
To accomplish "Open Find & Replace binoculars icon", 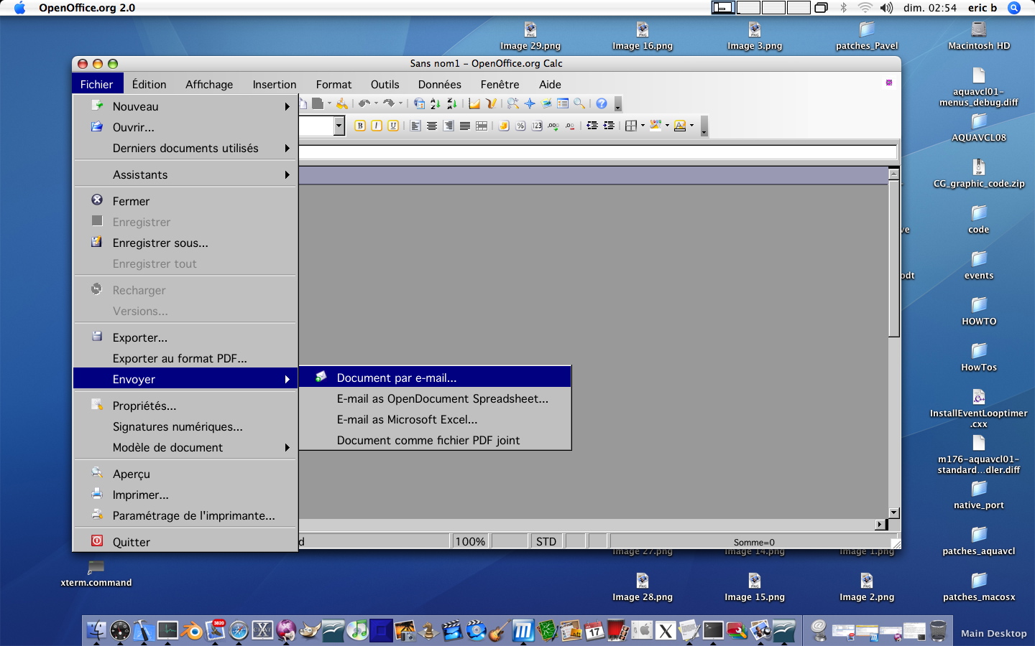I will click(x=512, y=104).
